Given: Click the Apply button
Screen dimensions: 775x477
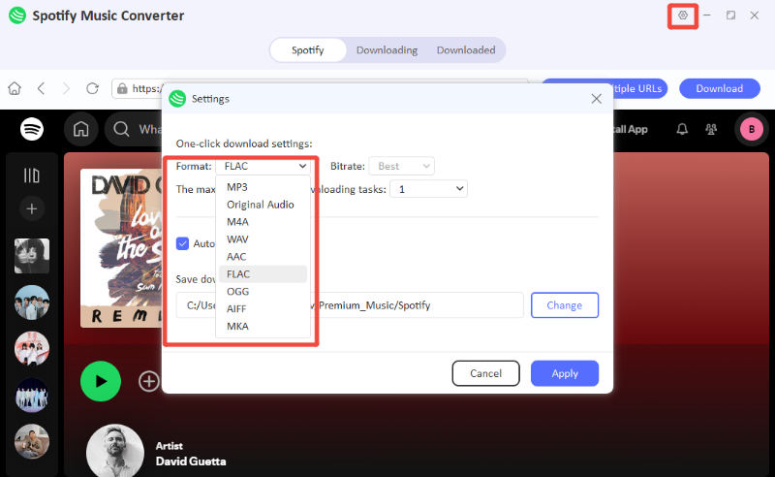Looking at the screenshot, I should tap(564, 373).
